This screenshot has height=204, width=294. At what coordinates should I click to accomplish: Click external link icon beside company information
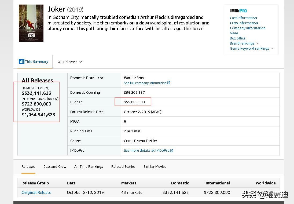(x=169, y=83)
